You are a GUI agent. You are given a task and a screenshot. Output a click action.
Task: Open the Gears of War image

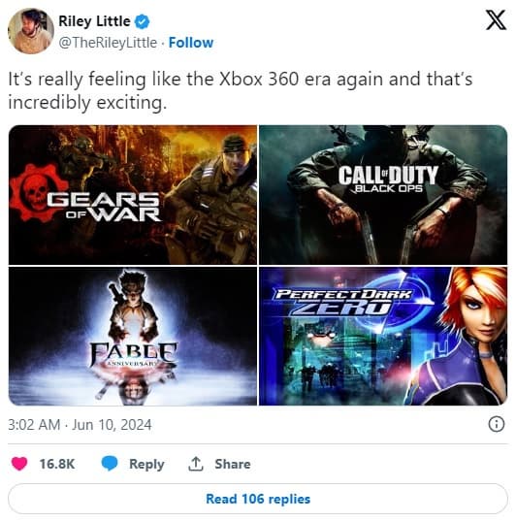(x=133, y=195)
